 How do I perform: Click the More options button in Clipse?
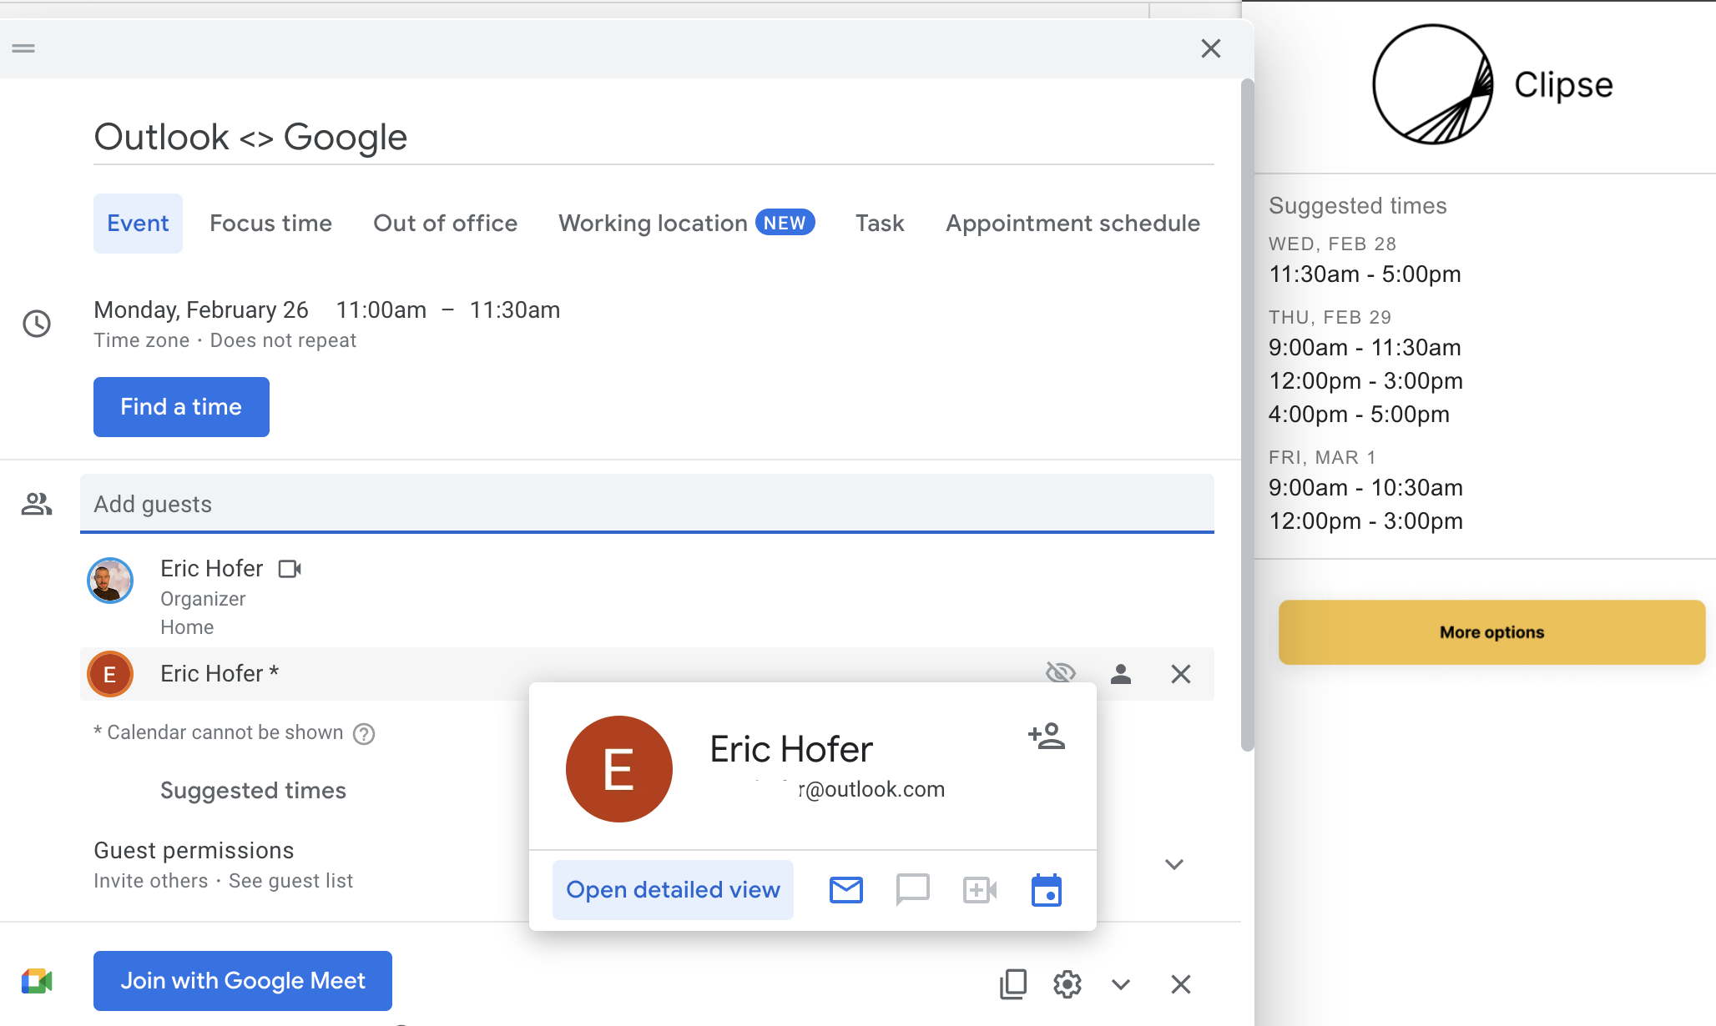click(x=1491, y=631)
